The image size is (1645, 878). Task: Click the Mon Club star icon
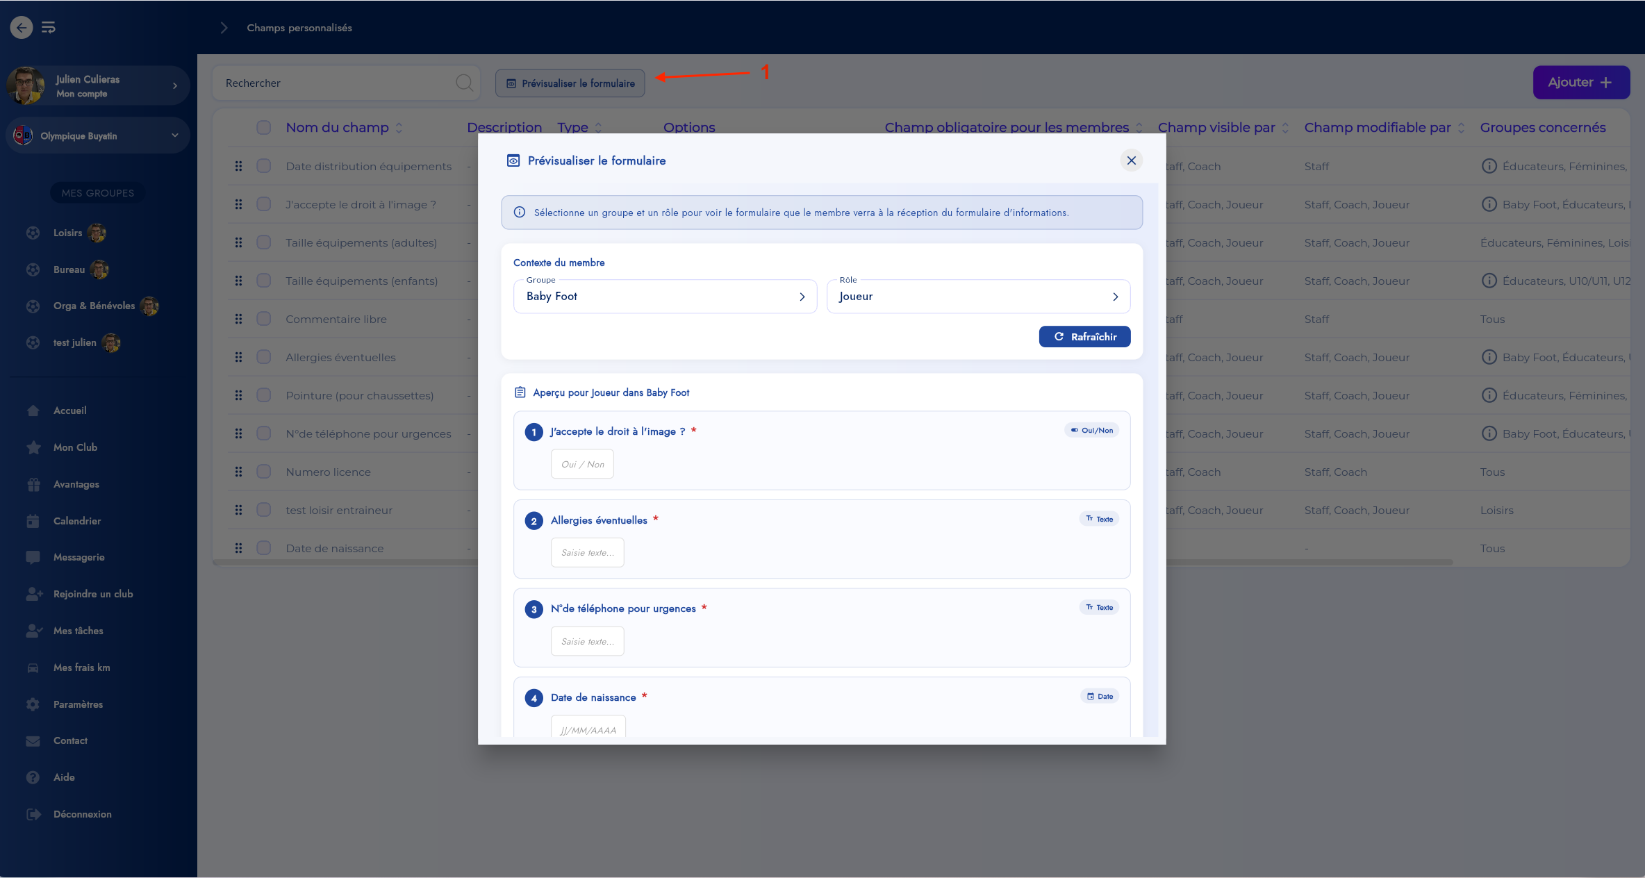[33, 447]
